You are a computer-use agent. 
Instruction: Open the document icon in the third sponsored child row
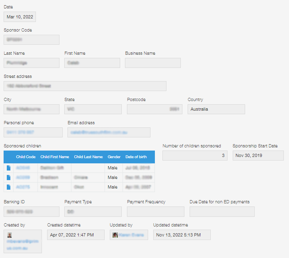point(9,187)
